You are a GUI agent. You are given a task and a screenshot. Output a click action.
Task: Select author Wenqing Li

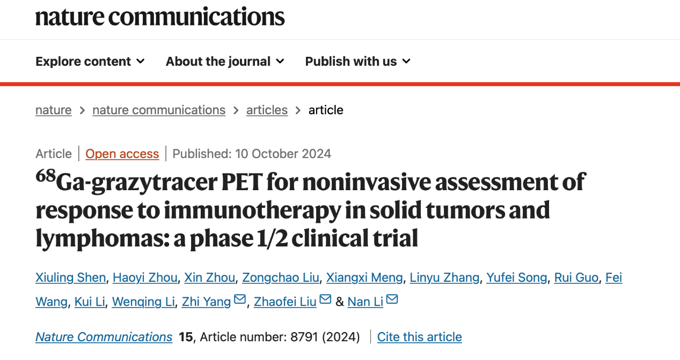(143, 302)
